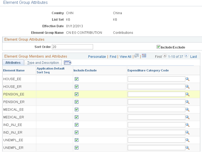This screenshot has width=202, height=153.
Task: Uncheck Include/Exclude for PENSION_EE
Action: 76,94
